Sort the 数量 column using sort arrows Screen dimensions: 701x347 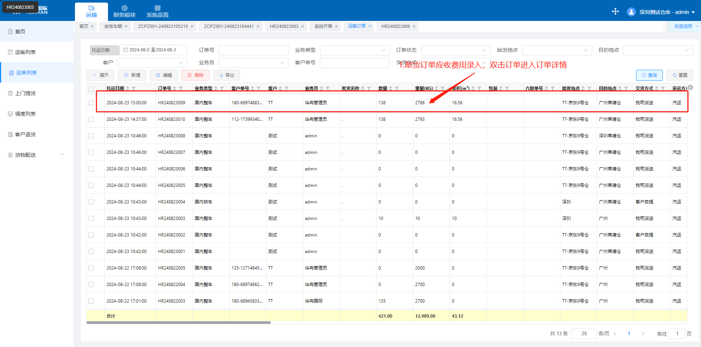point(391,88)
